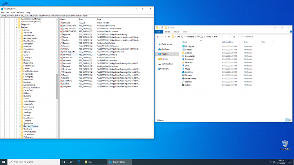Open the Help menu in Registry Editor

[x=28, y=13]
